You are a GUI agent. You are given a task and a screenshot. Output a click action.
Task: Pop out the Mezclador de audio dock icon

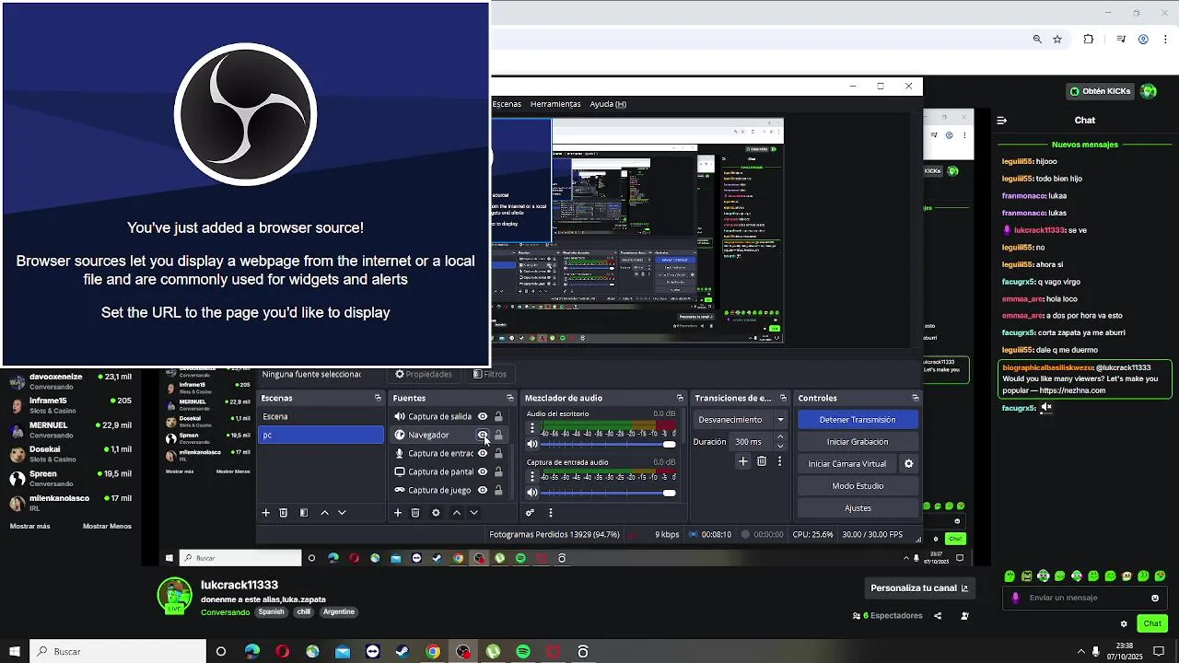(680, 398)
